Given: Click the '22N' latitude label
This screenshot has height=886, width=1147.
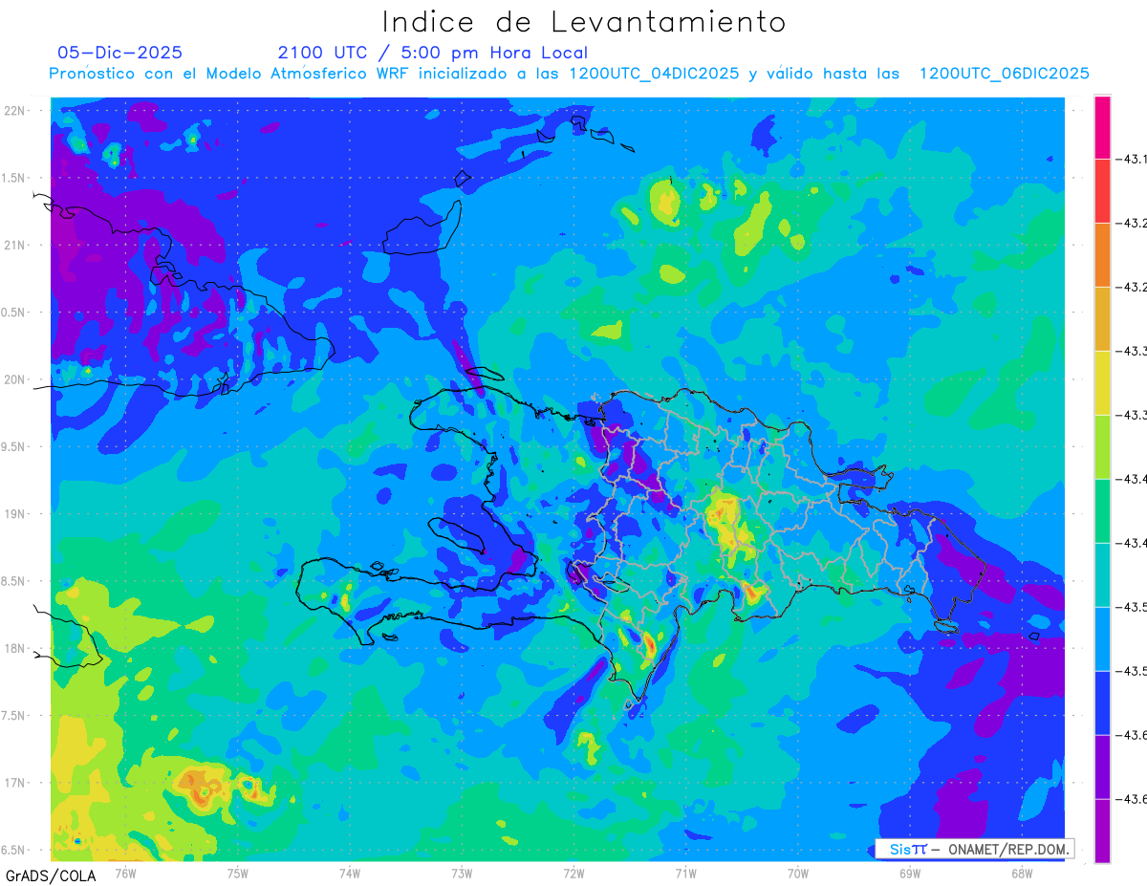Looking at the screenshot, I should point(15,111).
